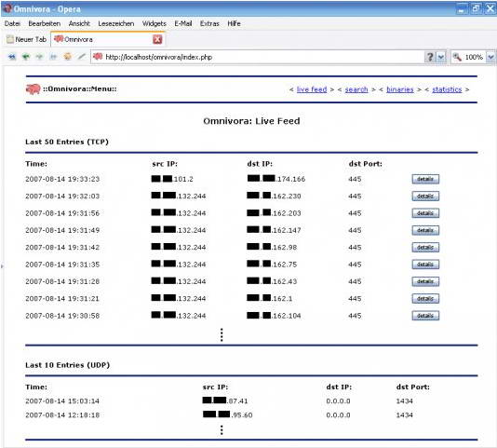Click the URL address field
497x448 pixels.
(257, 57)
